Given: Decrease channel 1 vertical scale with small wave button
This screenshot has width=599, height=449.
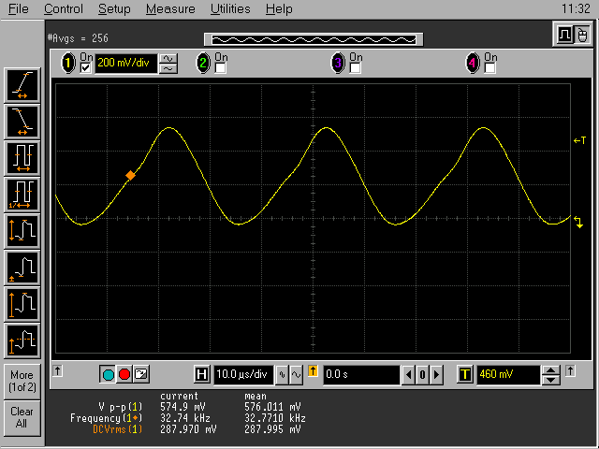Looking at the screenshot, I should [x=168, y=68].
